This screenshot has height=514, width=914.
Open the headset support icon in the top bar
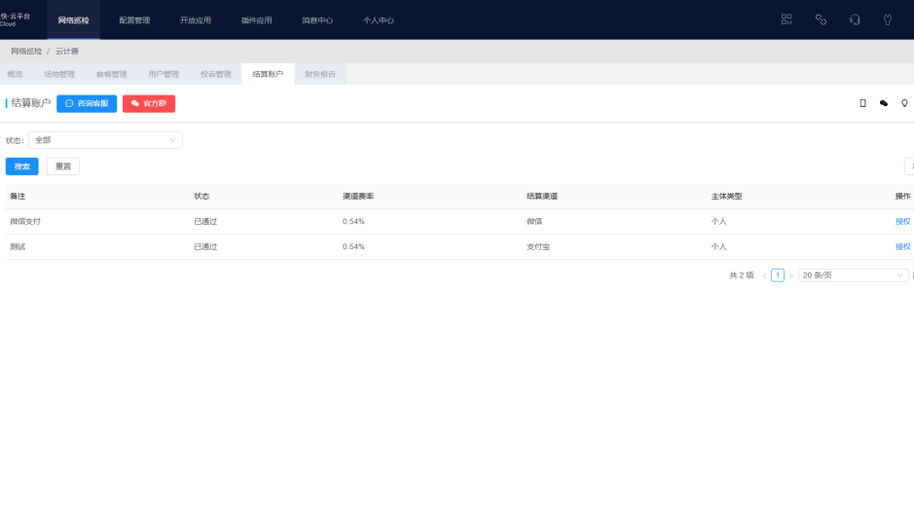click(855, 19)
